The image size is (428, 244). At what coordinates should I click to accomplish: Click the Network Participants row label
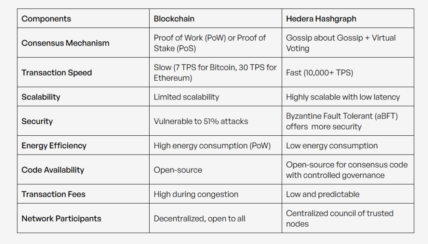tap(61, 219)
